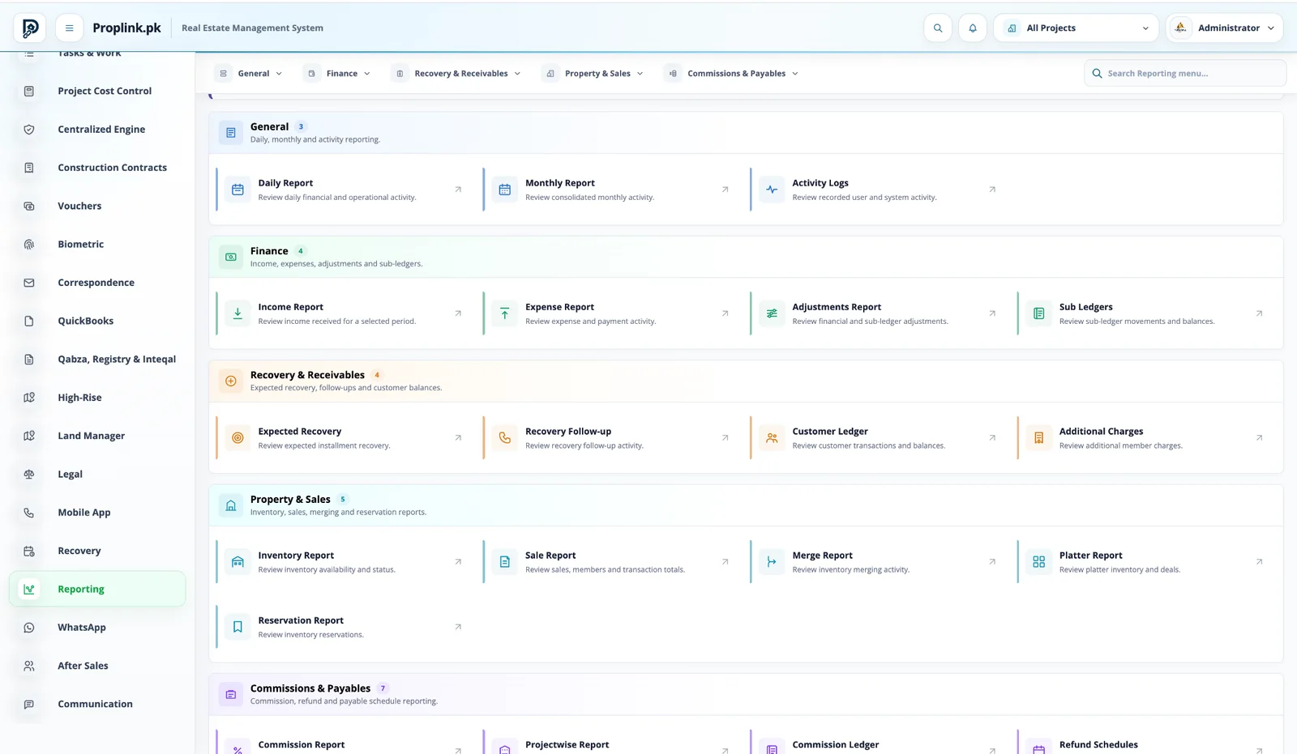This screenshot has height=754, width=1297.
Task: Expand the Property & Sales filter dropdown
Action: click(594, 74)
